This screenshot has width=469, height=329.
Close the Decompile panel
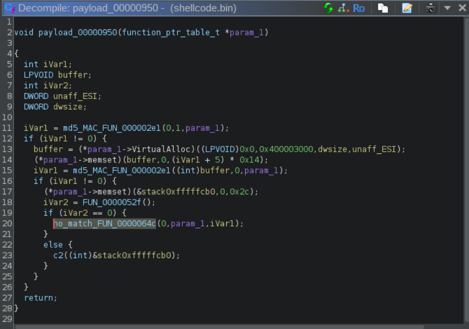pyautogui.click(x=461, y=8)
